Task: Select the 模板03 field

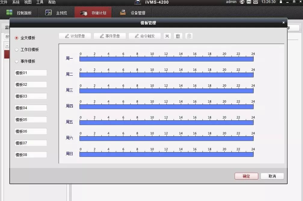Action: click(x=30, y=96)
